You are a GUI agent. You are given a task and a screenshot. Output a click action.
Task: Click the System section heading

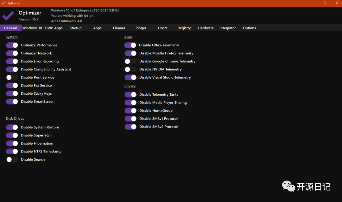click(x=12, y=37)
